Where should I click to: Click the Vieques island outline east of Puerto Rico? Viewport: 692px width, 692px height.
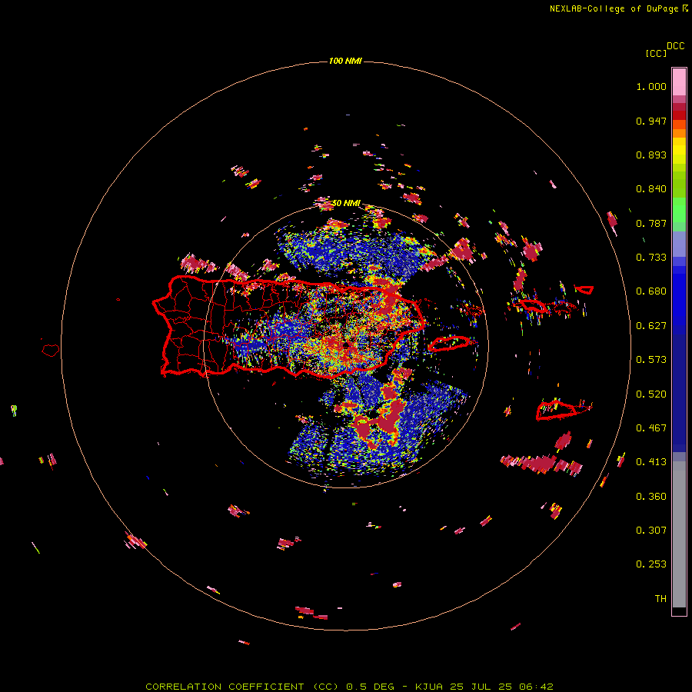pos(451,343)
